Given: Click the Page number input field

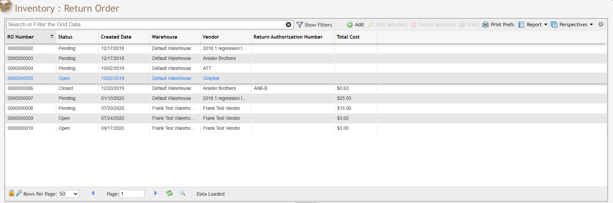Looking at the screenshot, I should point(132,194).
